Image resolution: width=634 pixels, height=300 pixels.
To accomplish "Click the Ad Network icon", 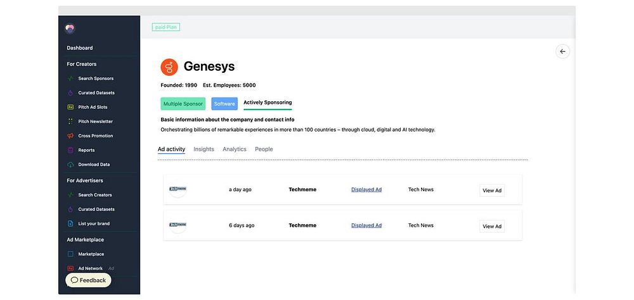I will pos(70,268).
